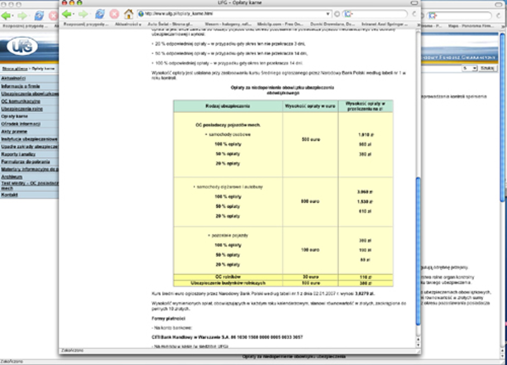
Task: Click the search engine icon in front search box
Action: click(348, 14)
